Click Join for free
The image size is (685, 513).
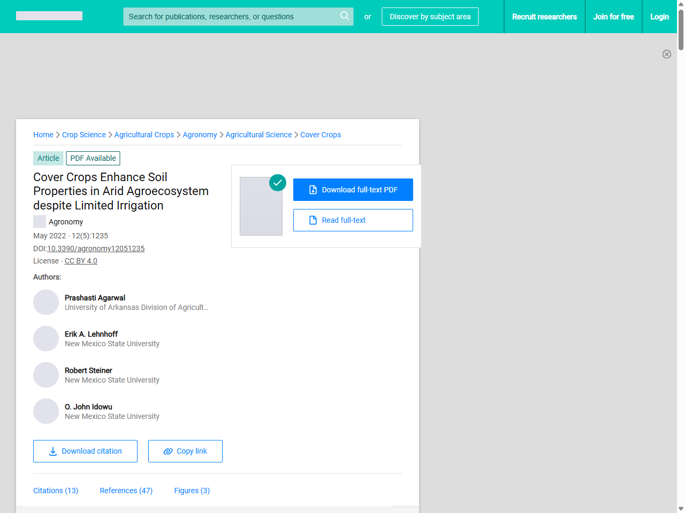tap(613, 17)
